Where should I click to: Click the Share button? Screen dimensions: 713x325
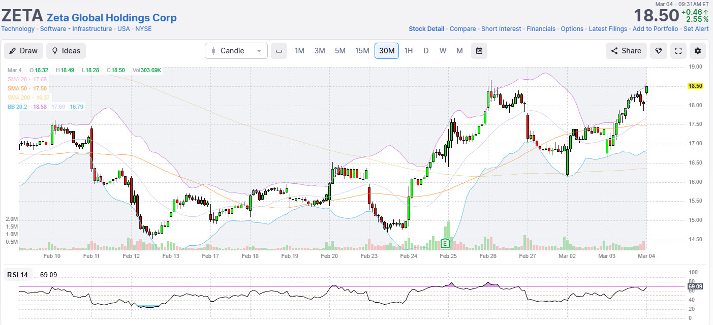coord(626,51)
